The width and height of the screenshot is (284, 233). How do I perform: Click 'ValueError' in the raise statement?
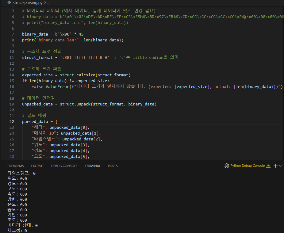[57, 87]
